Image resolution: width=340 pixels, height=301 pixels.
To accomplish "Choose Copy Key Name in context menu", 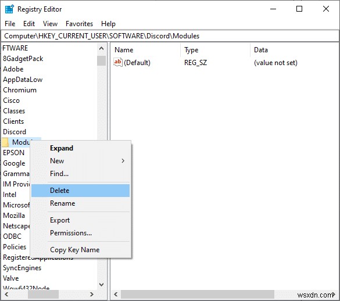I will pos(80,250).
